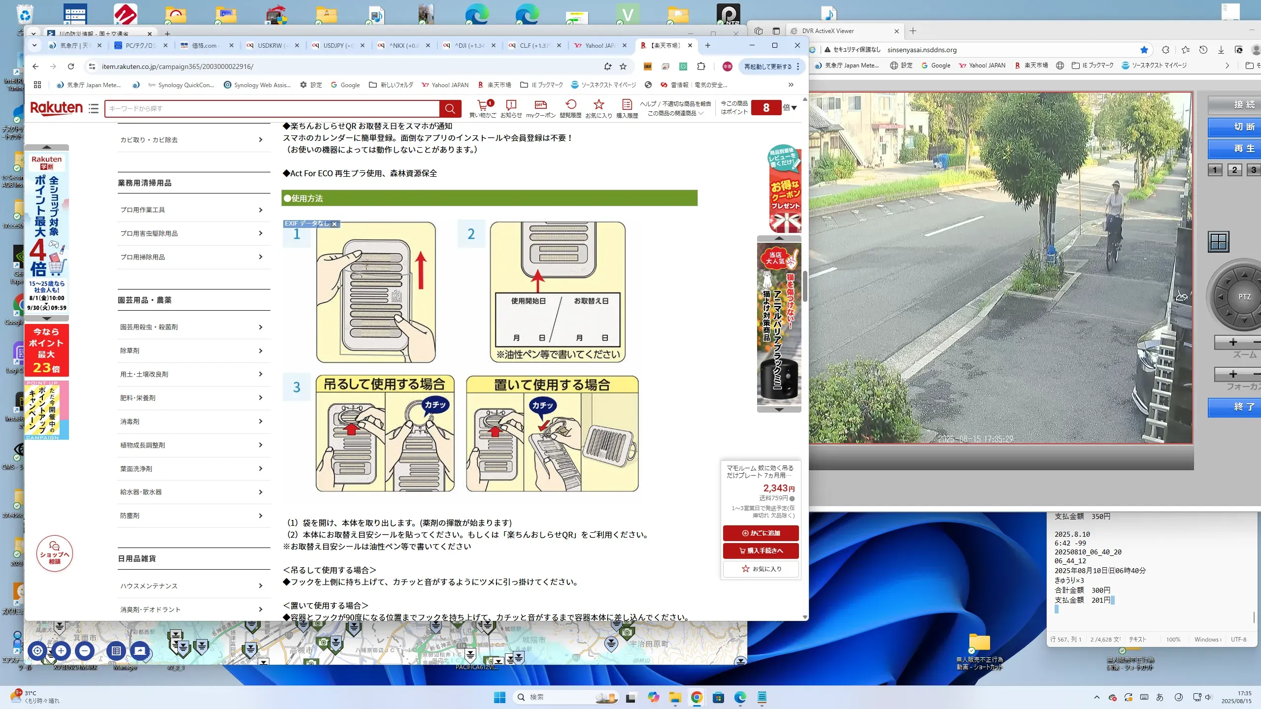Click the red Rakuten search magnifier button
This screenshot has height=709, width=1261.
(450, 108)
